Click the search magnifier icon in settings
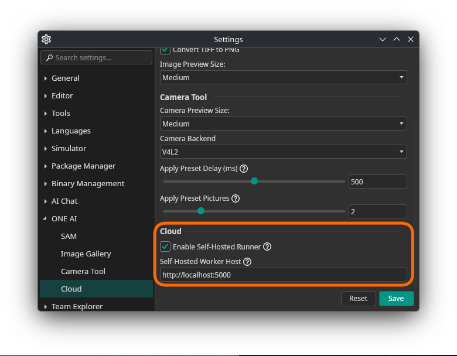457x356 pixels. (x=49, y=57)
